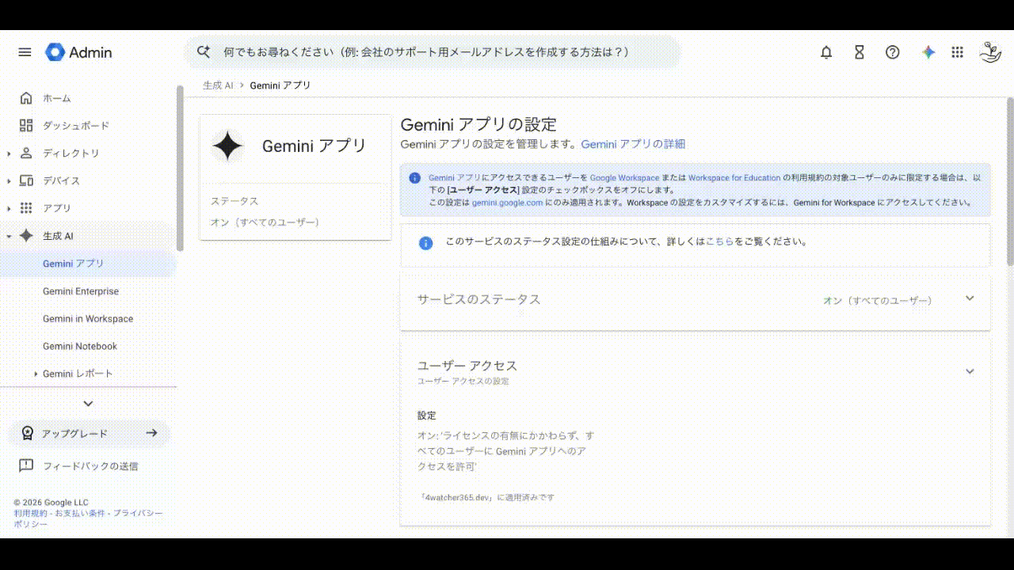The width and height of the screenshot is (1014, 570).
Task: Click the sidebar show-more down chevron
Action: click(x=88, y=404)
